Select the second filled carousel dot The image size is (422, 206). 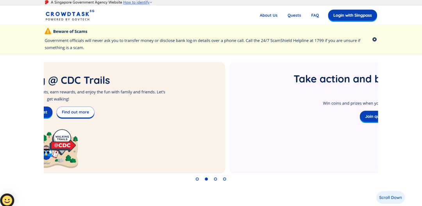206,179
